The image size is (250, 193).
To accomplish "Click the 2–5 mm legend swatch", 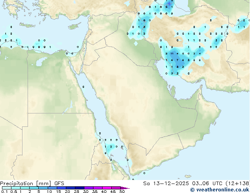I will point(34,188).
